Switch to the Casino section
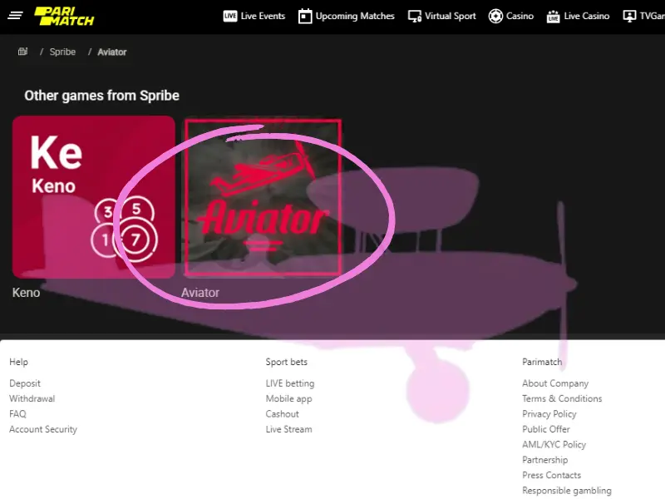Screen dimensions: 665x499 520,16
